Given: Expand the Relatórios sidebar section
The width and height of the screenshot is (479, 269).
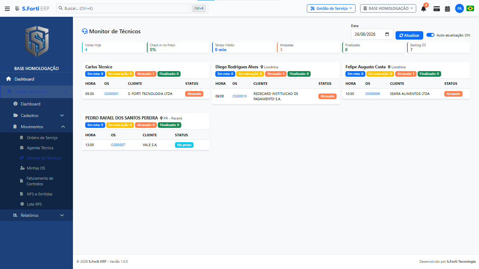Looking at the screenshot, I should pos(36,215).
